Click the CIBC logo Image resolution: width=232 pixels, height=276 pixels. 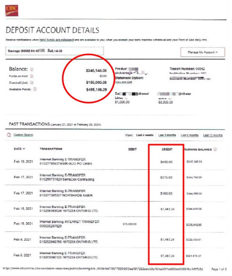tap(12, 11)
